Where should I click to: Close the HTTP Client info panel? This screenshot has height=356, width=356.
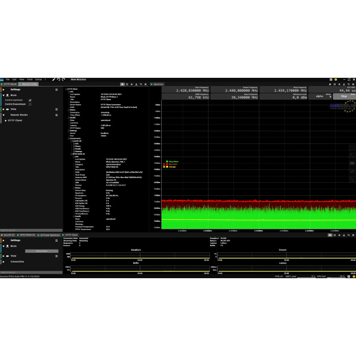[x=145, y=84]
